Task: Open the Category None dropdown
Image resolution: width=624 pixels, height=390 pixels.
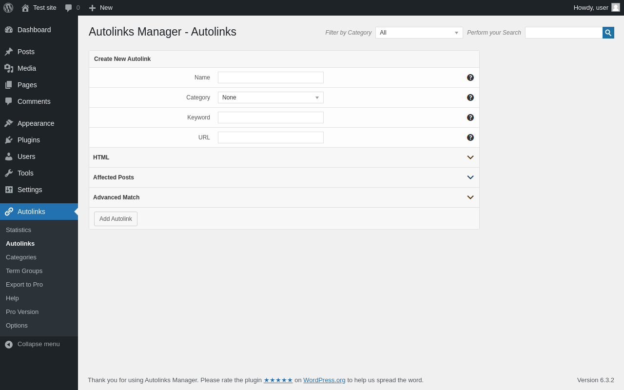Action: point(271,97)
